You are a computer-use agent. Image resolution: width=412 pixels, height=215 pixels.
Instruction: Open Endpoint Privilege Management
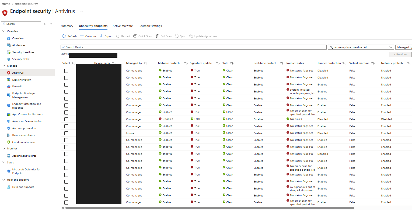pyautogui.click(x=23, y=95)
